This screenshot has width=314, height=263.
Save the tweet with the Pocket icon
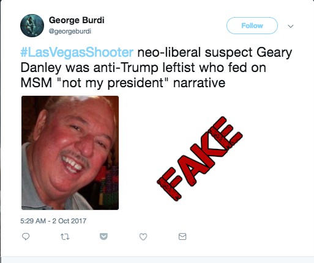(x=103, y=236)
